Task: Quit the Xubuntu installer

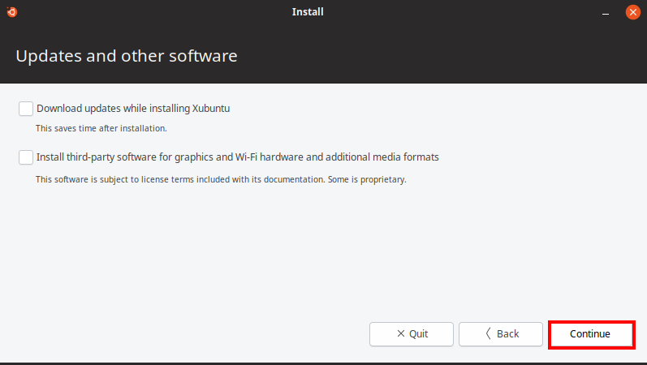Action: [412, 333]
